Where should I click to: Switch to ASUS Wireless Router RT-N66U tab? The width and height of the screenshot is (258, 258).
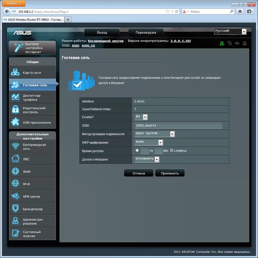(33, 20)
